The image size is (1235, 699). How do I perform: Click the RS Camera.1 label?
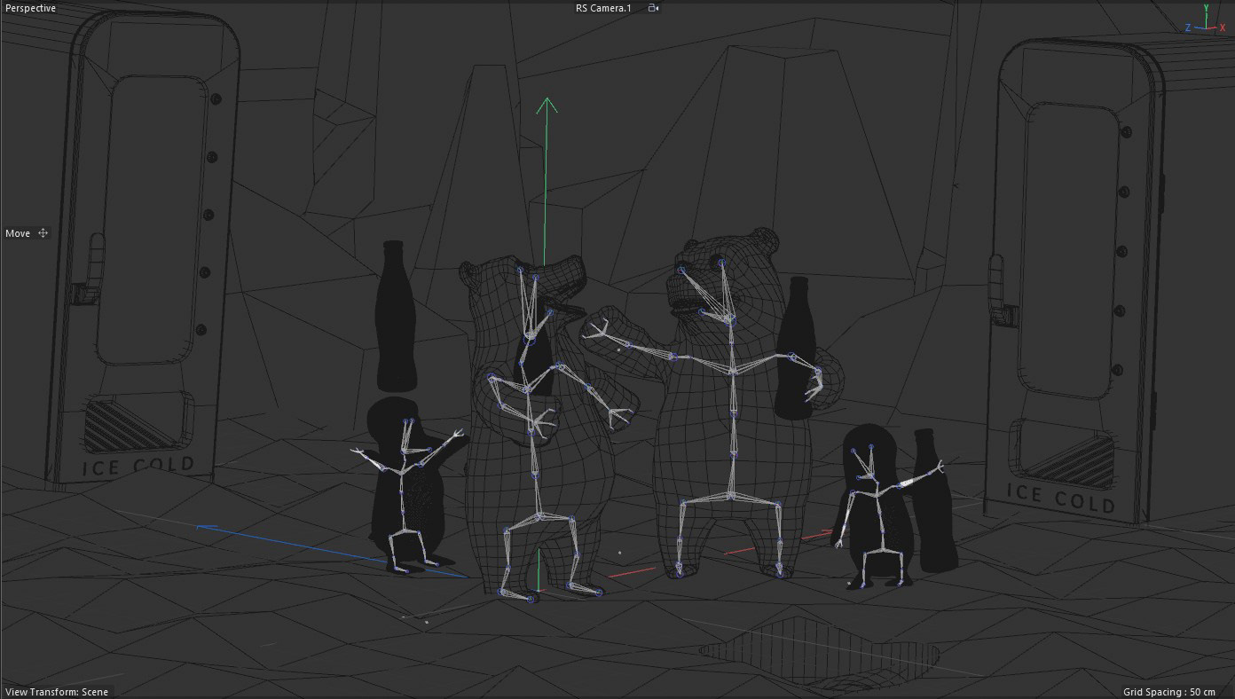[x=603, y=8]
